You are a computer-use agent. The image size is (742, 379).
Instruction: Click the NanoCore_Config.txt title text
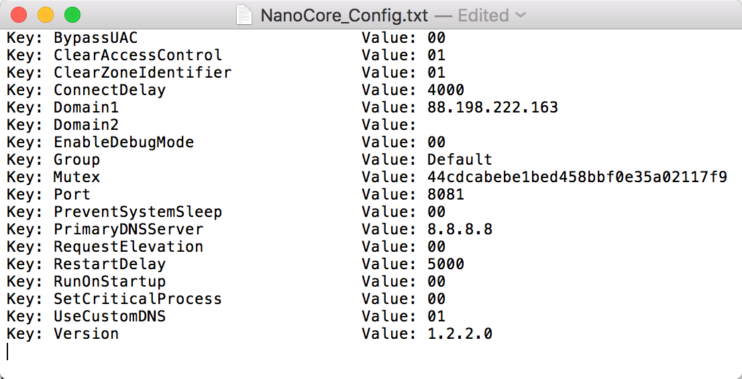click(345, 15)
